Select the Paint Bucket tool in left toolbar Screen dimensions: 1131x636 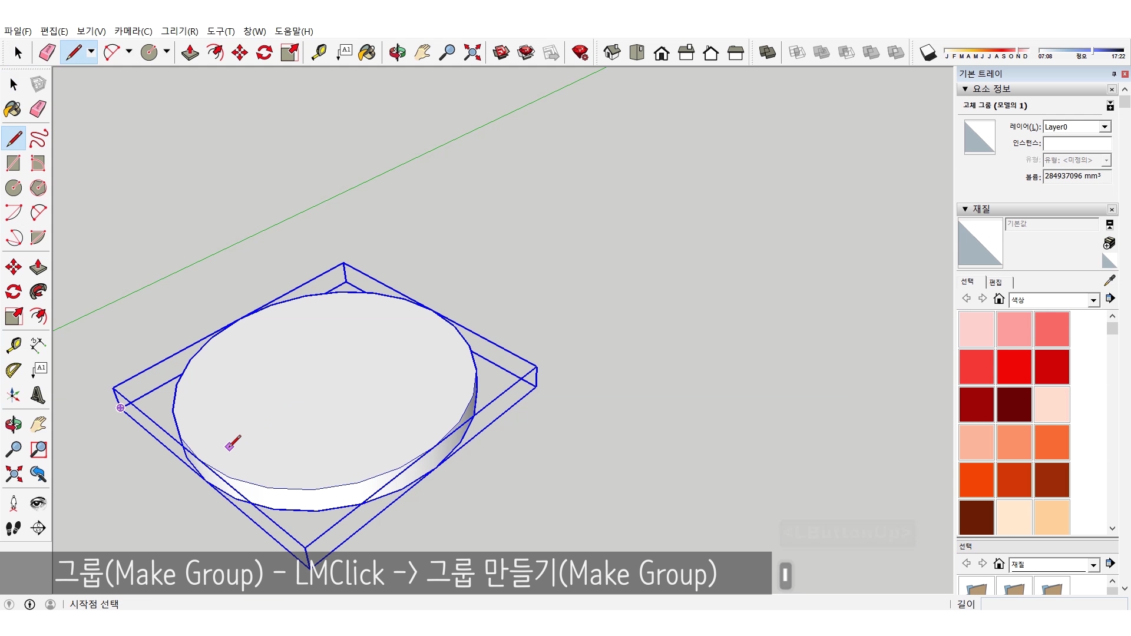click(13, 109)
